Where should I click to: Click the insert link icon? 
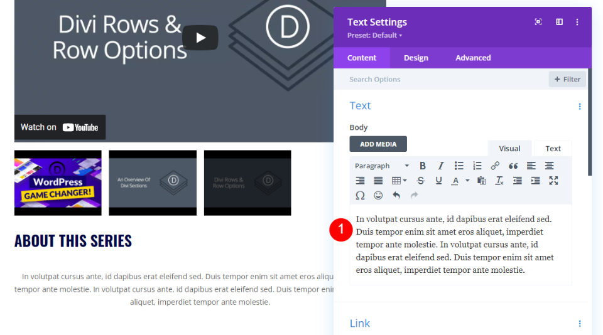(495, 166)
